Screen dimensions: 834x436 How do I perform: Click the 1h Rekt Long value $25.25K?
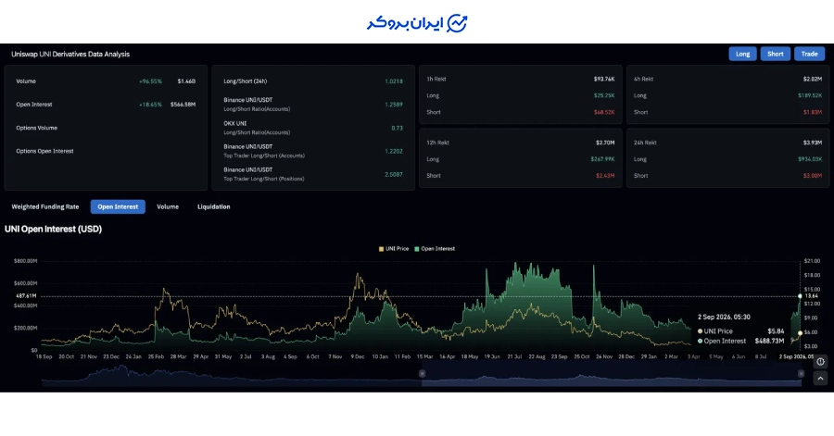click(x=604, y=95)
